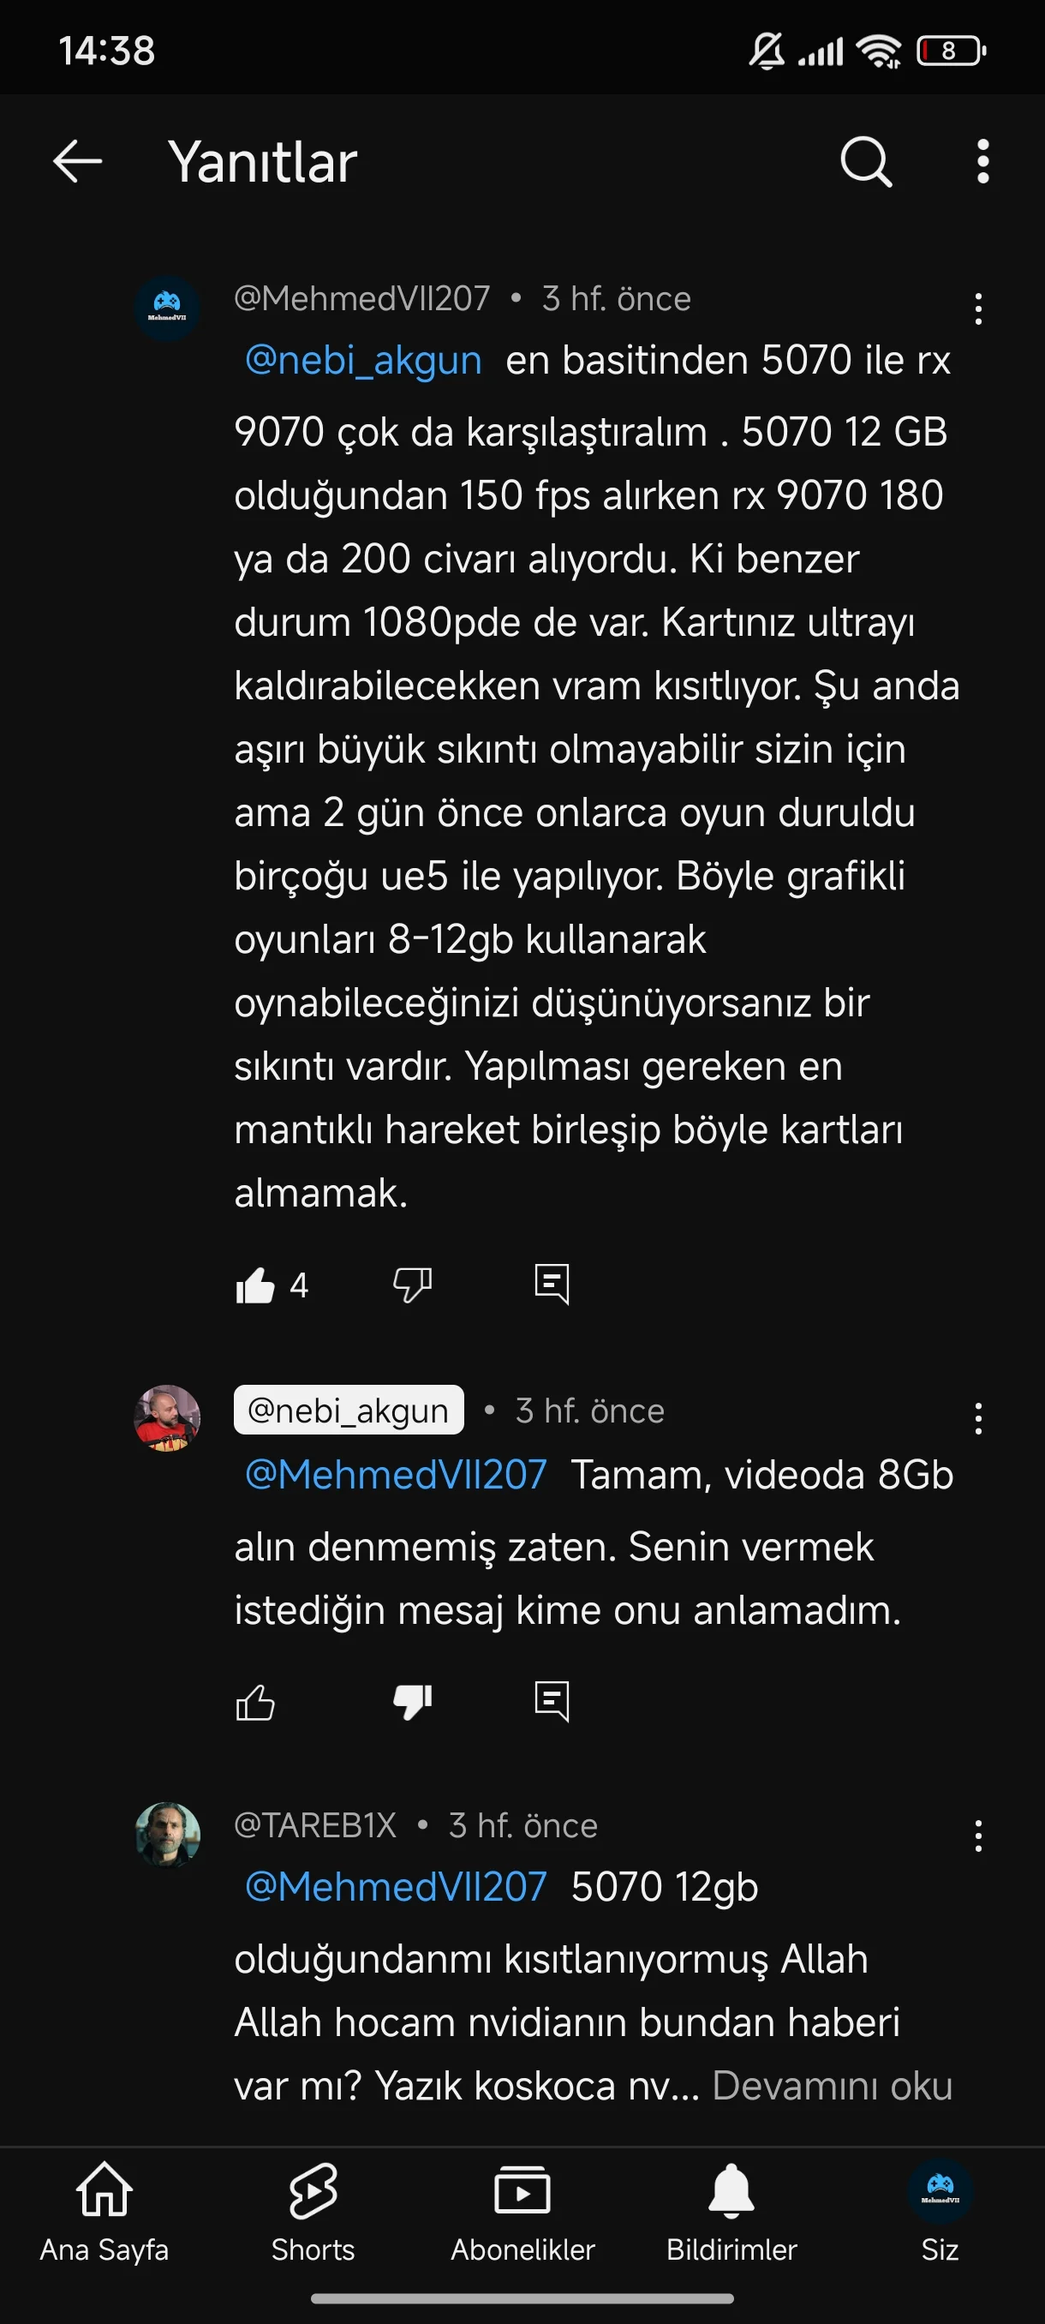Screen dimensions: 1045x2324
Task: Reply to nebi_akgun's comment via reply icon
Action: (552, 1703)
